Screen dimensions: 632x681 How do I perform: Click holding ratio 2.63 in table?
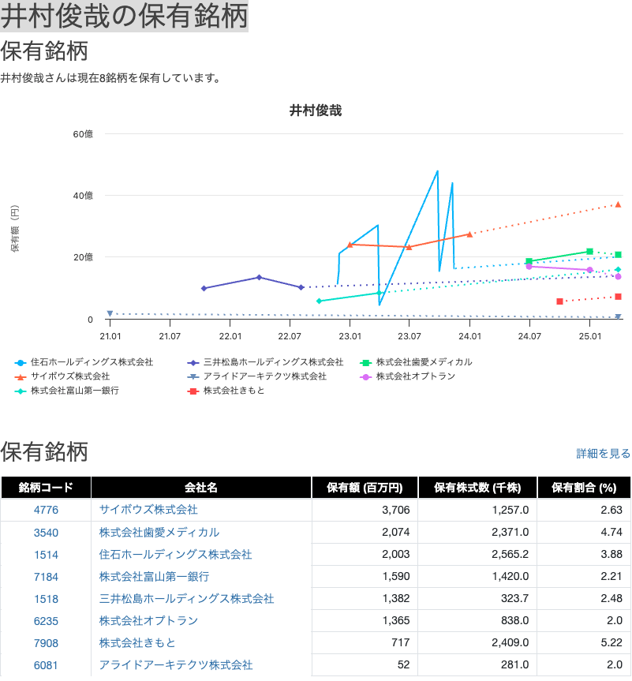click(611, 510)
